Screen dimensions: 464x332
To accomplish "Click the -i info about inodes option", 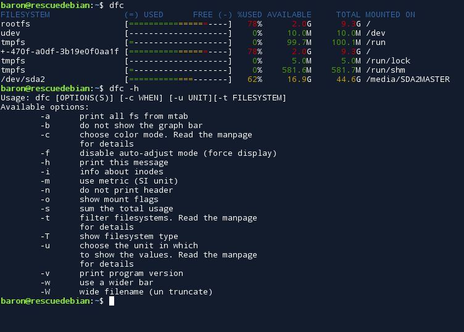I will point(102,172).
